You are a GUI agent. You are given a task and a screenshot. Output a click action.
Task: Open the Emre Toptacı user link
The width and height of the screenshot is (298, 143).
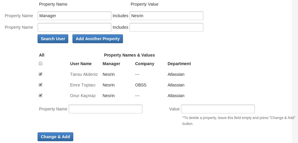click(x=83, y=85)
